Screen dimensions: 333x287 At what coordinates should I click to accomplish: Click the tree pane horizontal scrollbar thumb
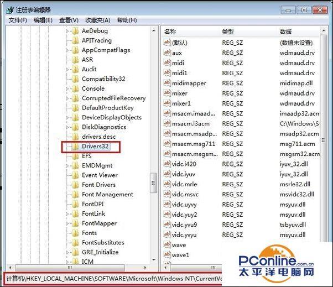click(x=70, y=268)
